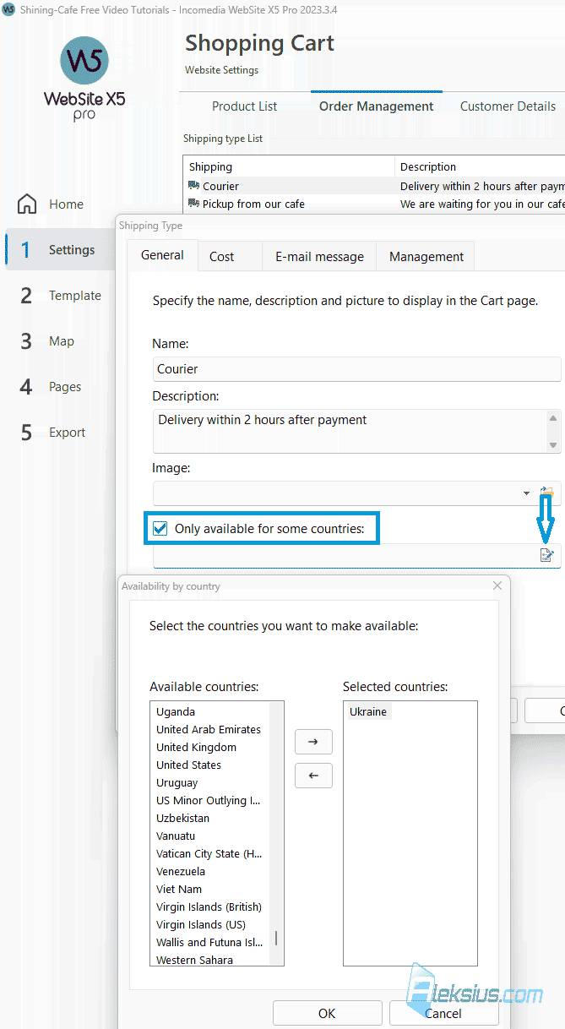
Task: Open the image folder browse icon
Action: coord(546,493)
